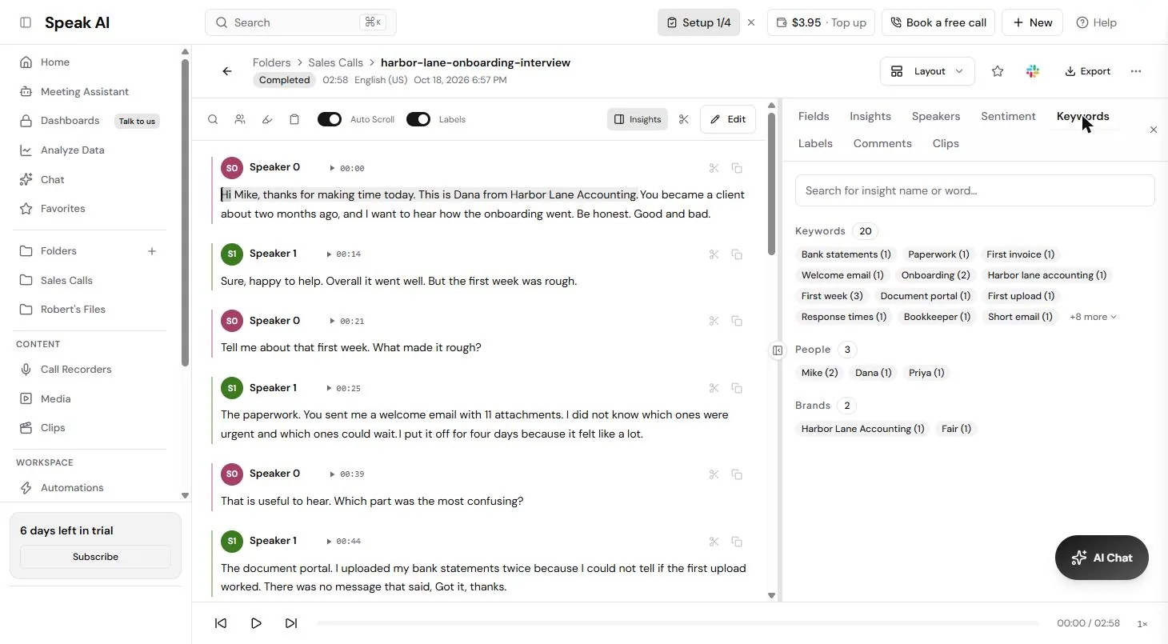Add a new folder with plus icon

pyautogui.click(x=152, y=251)
